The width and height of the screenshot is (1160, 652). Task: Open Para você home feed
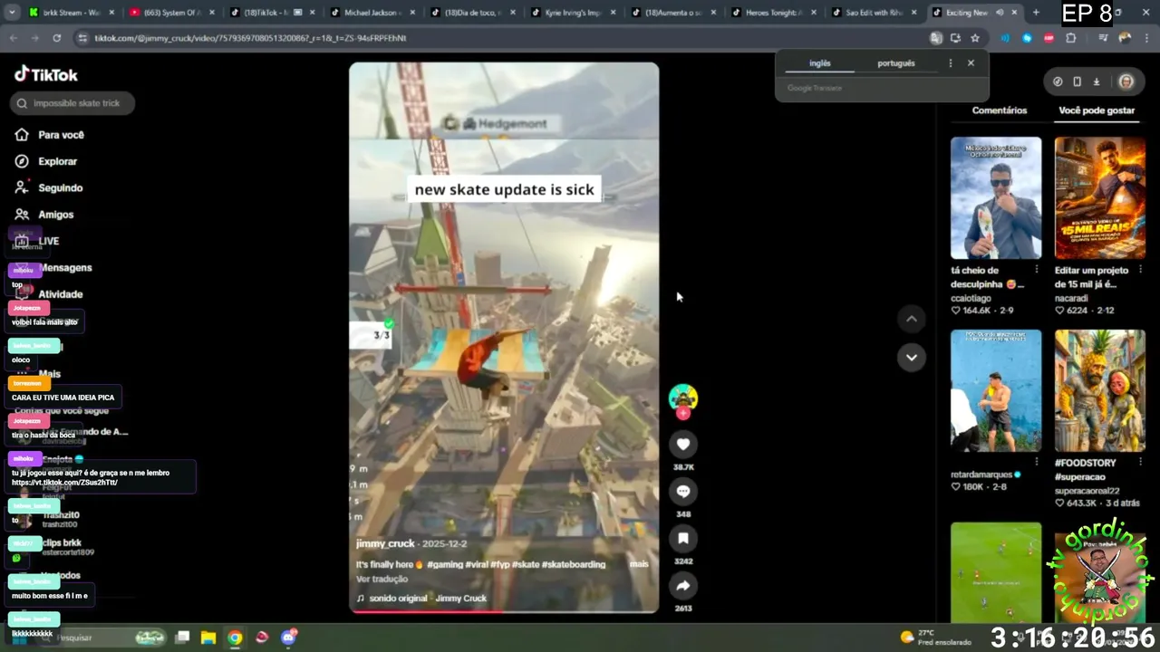coord(50,135)
